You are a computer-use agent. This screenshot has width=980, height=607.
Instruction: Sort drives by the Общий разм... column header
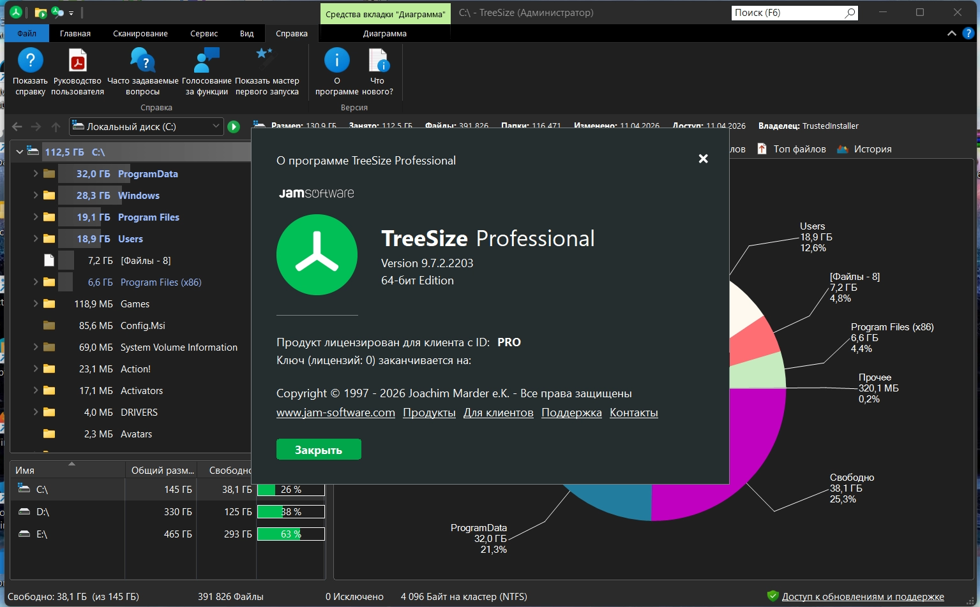coord(162,470)
